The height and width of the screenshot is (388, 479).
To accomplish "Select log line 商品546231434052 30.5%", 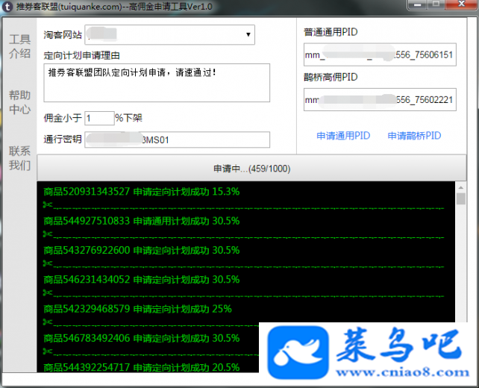I will coord(142,280).
